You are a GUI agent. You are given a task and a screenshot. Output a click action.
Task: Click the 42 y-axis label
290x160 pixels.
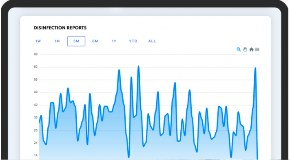click(x=36, y=105)
